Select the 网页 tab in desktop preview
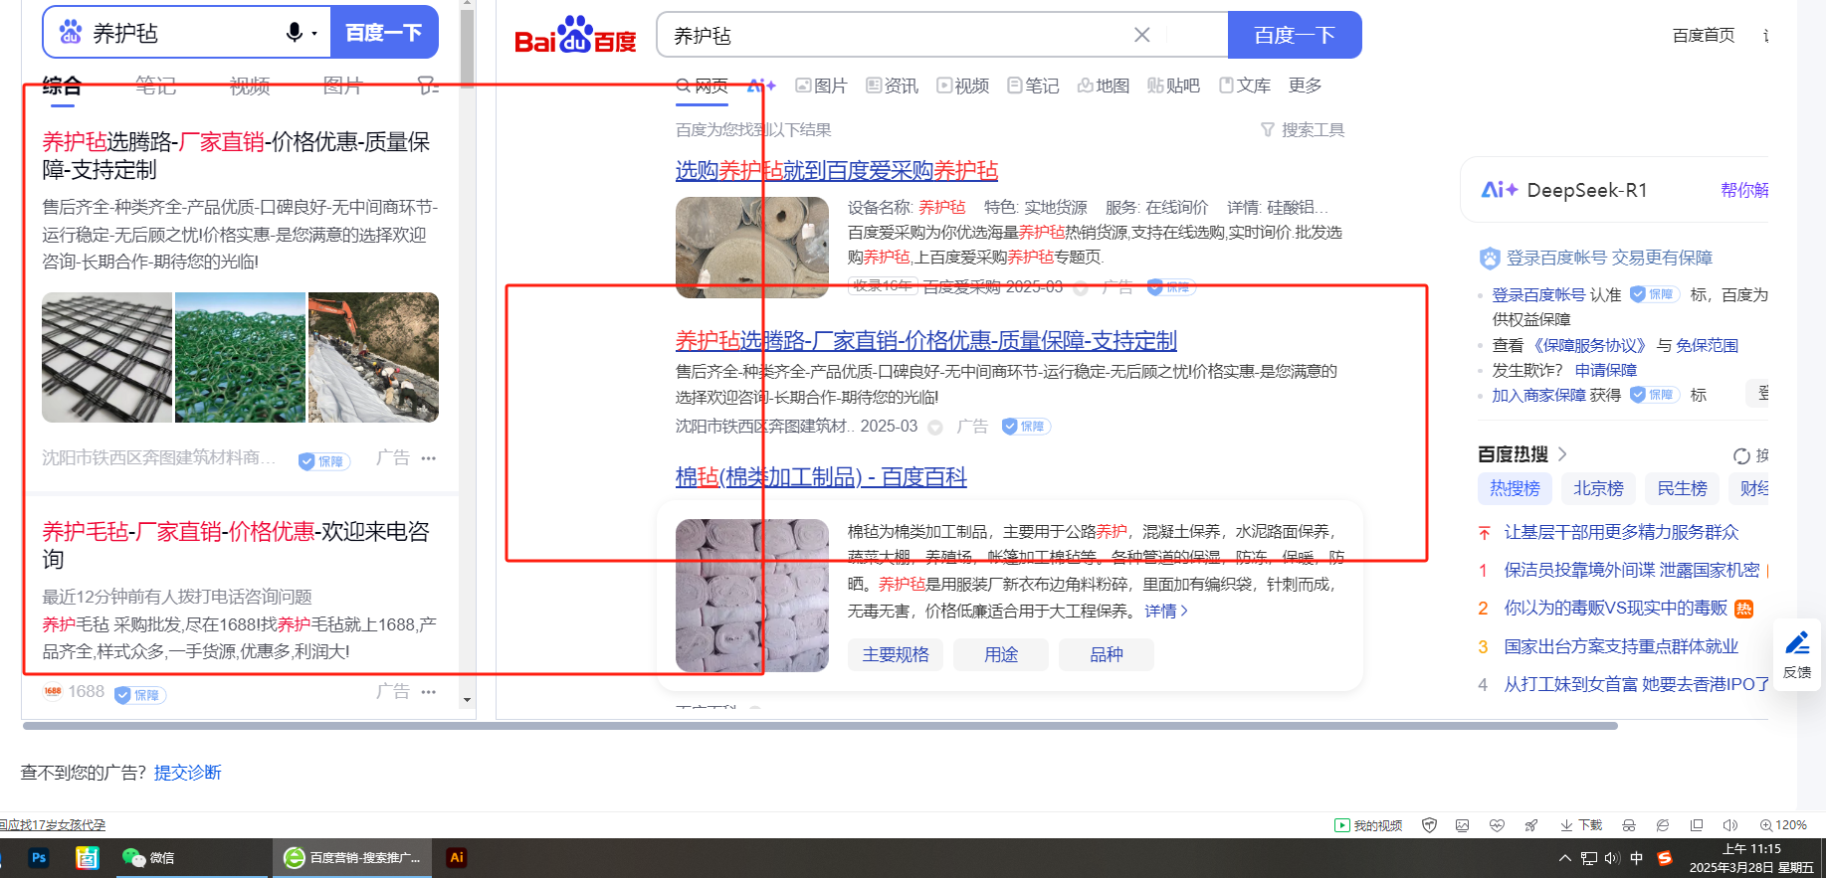 [703, 87]
